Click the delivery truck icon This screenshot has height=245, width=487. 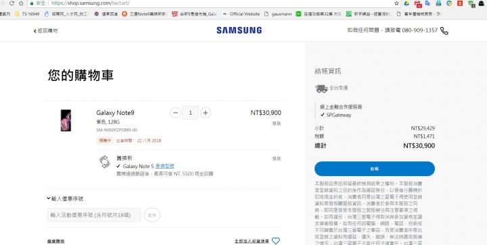321,89
